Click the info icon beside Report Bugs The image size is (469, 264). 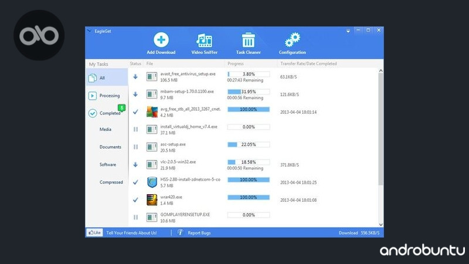click(180, 232)
